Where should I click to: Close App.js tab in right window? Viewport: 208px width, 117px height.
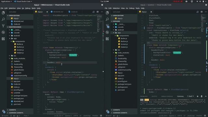(151, 12)
